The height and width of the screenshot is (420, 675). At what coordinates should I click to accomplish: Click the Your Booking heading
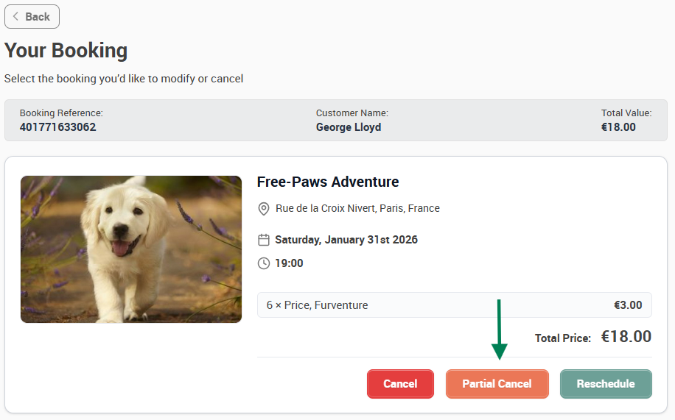click(66, 50)
